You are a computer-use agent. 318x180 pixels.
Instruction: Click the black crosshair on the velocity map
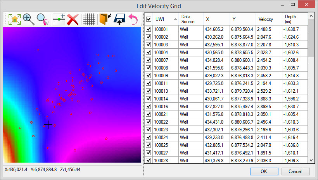[48, 124]
